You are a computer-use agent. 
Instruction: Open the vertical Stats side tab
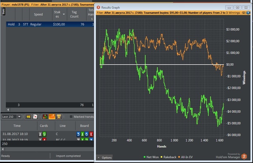click(x=4, y=12)
